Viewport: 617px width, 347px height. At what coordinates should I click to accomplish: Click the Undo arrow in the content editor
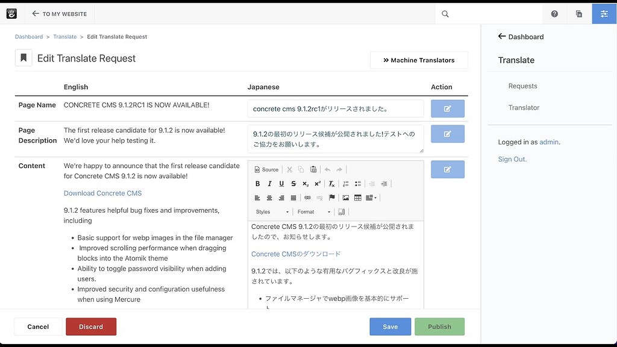point(328,169)
